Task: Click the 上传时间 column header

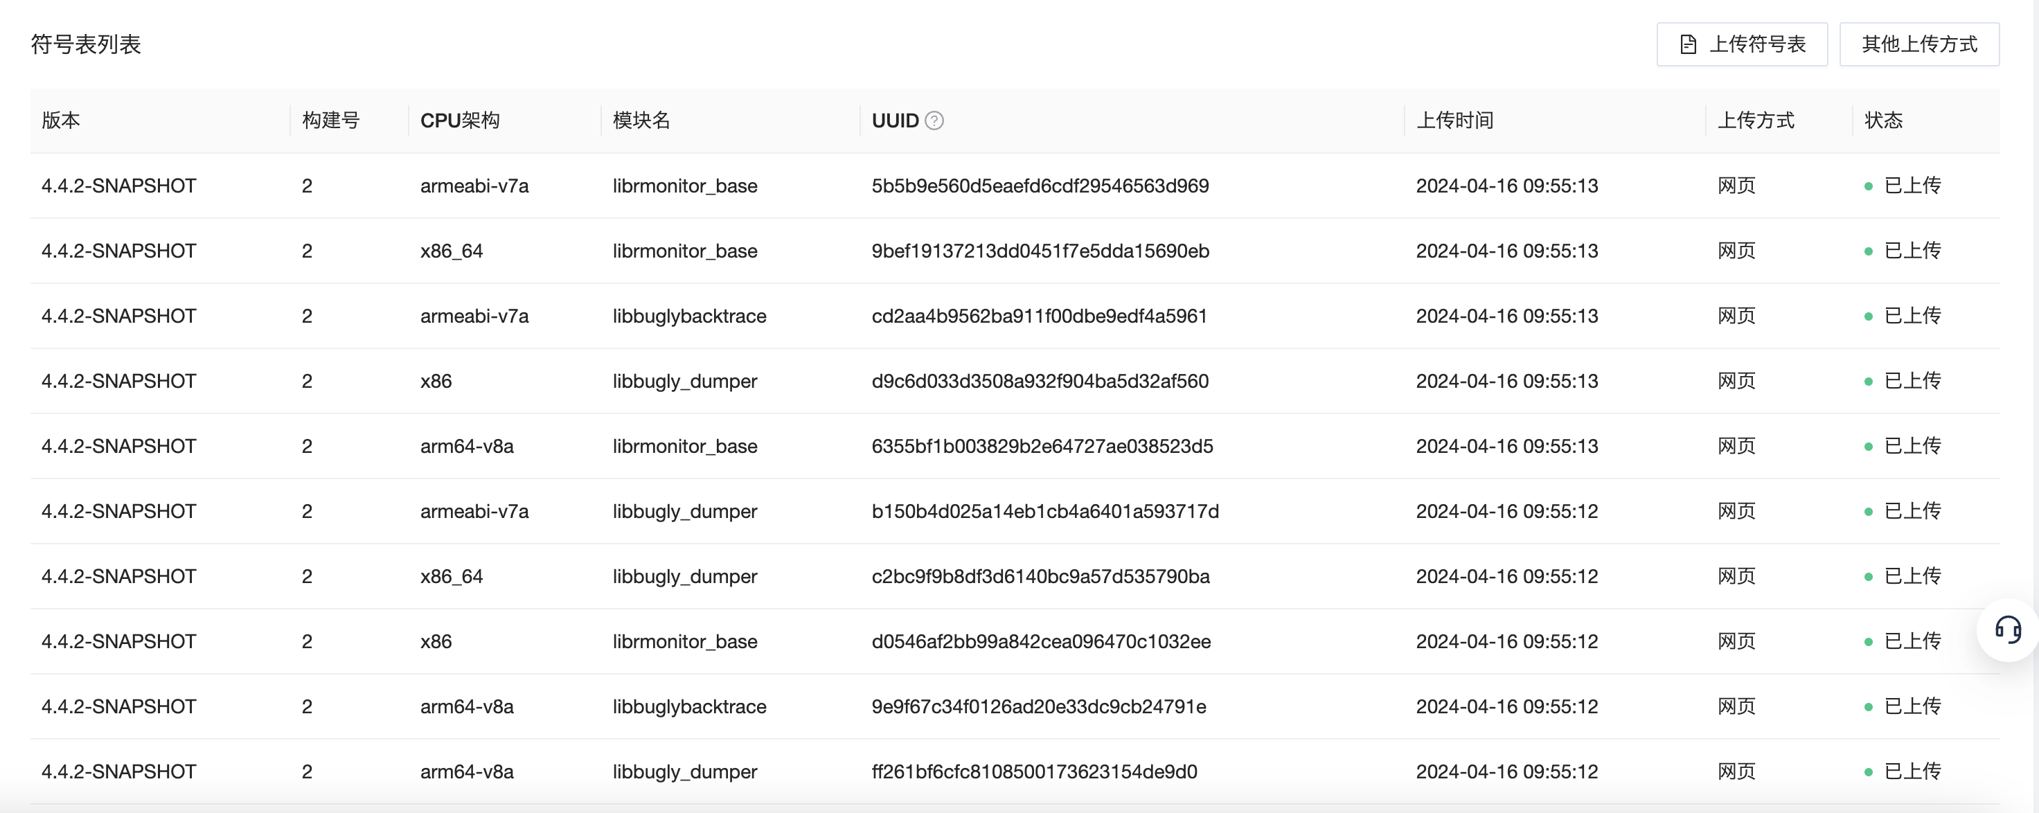Action: point(1455,120)
